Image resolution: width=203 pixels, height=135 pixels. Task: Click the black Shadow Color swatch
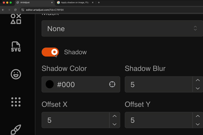(50, 84)
